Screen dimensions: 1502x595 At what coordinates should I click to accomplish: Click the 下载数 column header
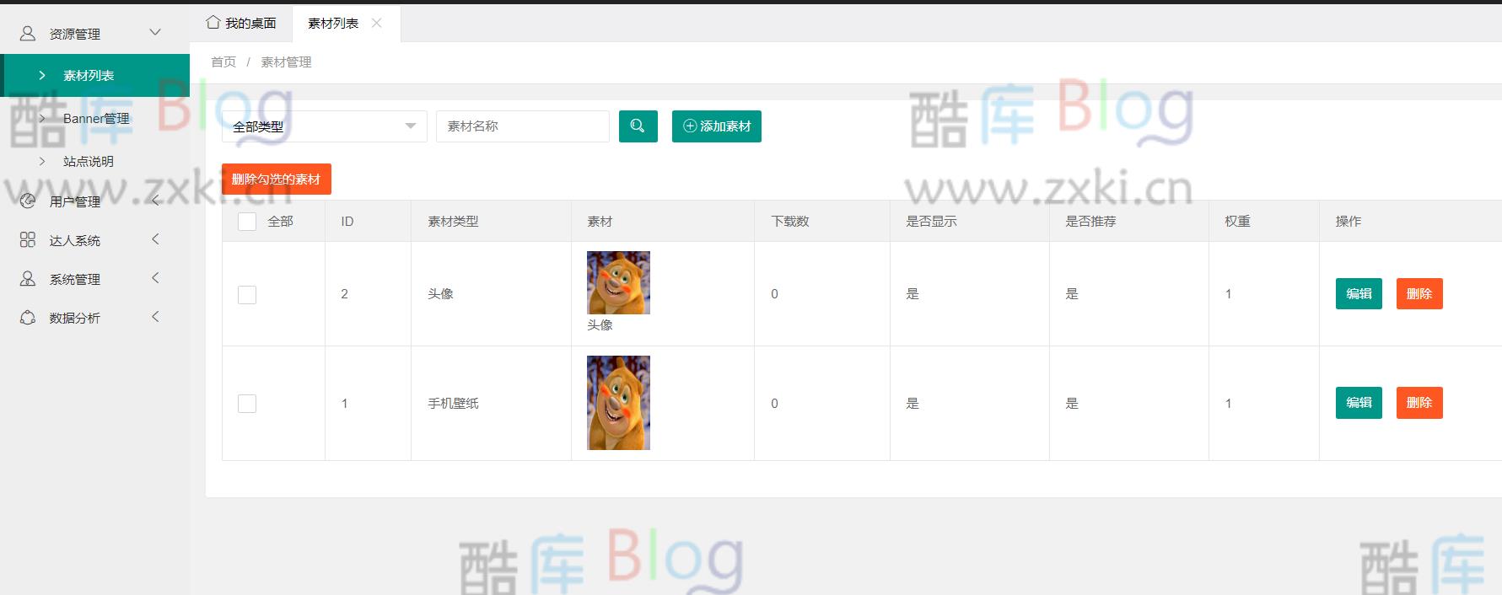coord(790,222)
